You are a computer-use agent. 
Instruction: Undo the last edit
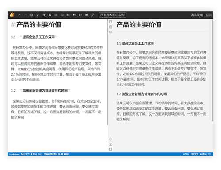(x=19, y=15)
